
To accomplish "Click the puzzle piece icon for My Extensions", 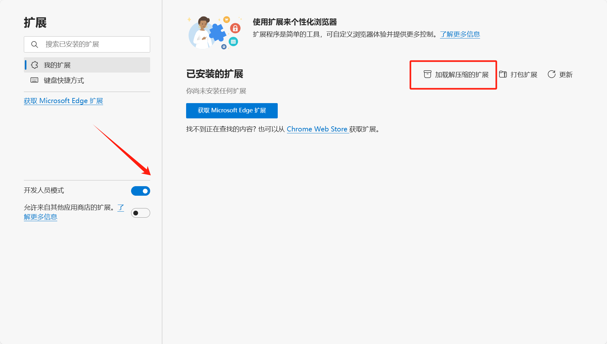I will click(35, 65).
